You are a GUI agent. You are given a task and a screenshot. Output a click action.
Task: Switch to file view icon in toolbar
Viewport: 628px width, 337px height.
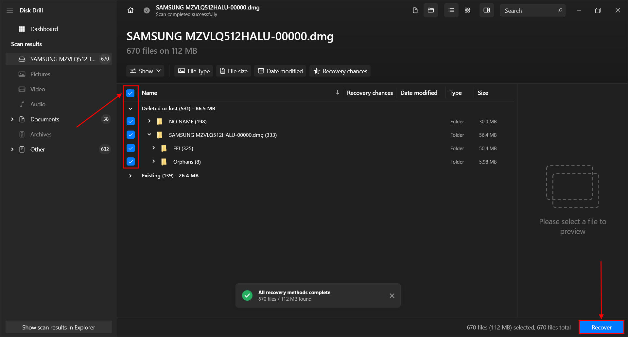[x=415, y=10]
